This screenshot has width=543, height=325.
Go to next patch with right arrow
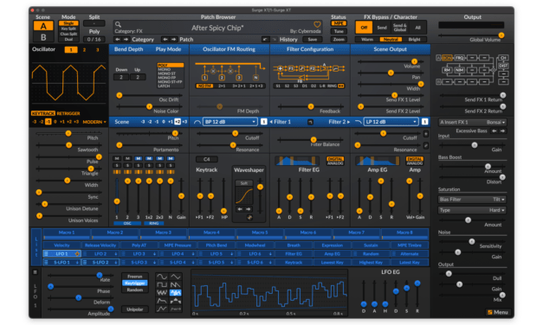pyautogui.click(x=173, y=40)
